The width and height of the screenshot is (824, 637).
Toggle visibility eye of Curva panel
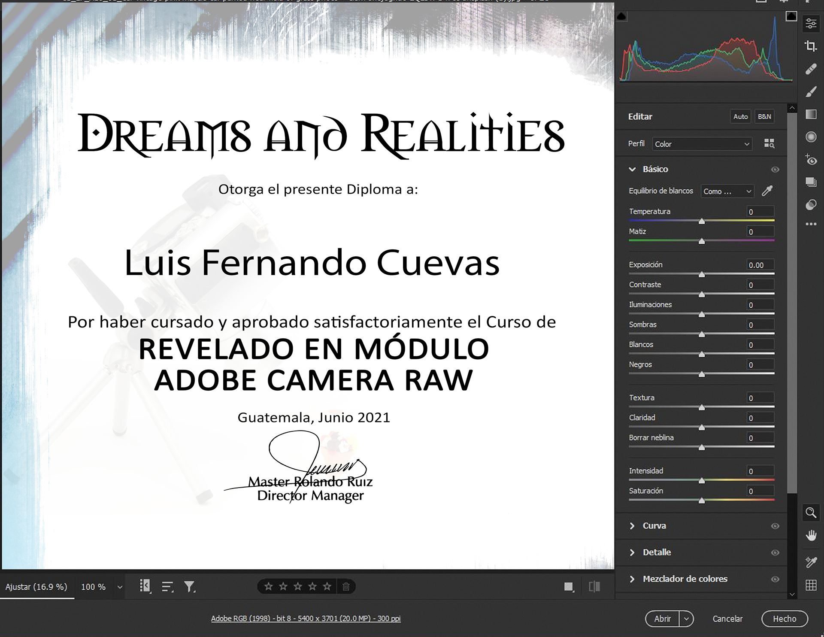pos(775,526)
